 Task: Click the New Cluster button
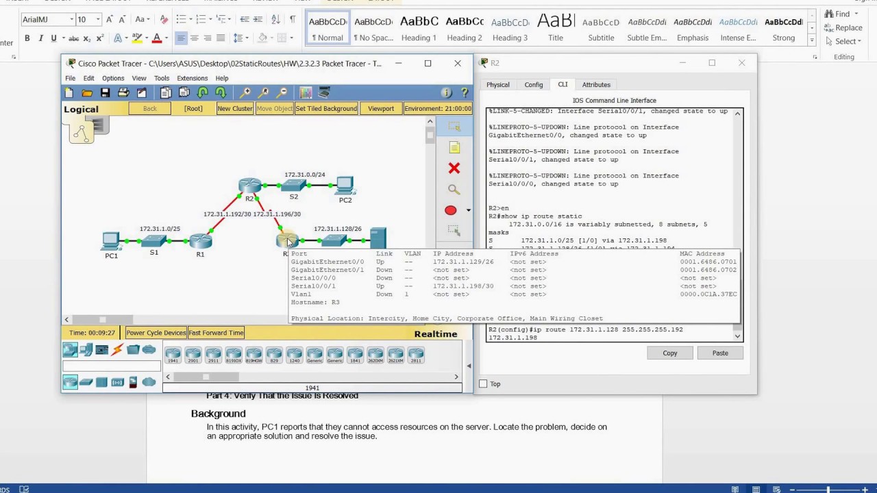[x=235, y=108]
